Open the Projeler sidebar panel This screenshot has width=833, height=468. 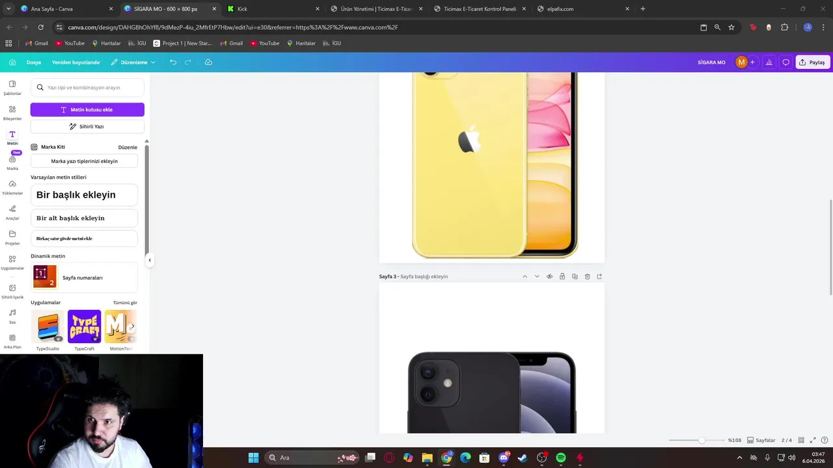click(12, 238)
